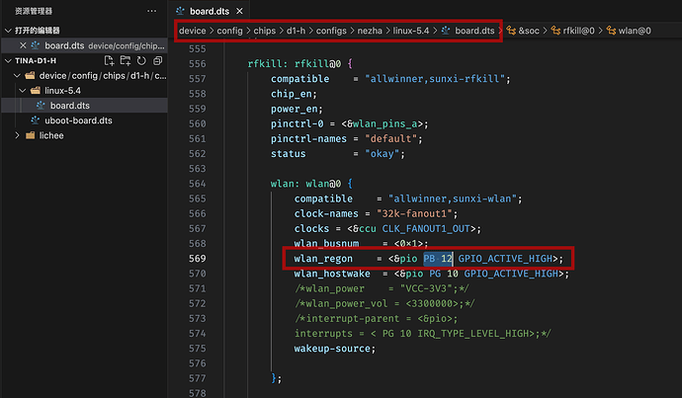Viewport: 682px width, 398px height.
Task: Close board.dts in open editors list
Action: (x=23, y=45)
